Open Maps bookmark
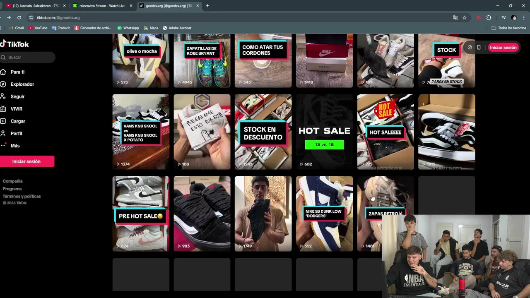The width and height of the screenshot is (530, 298). 151,28
